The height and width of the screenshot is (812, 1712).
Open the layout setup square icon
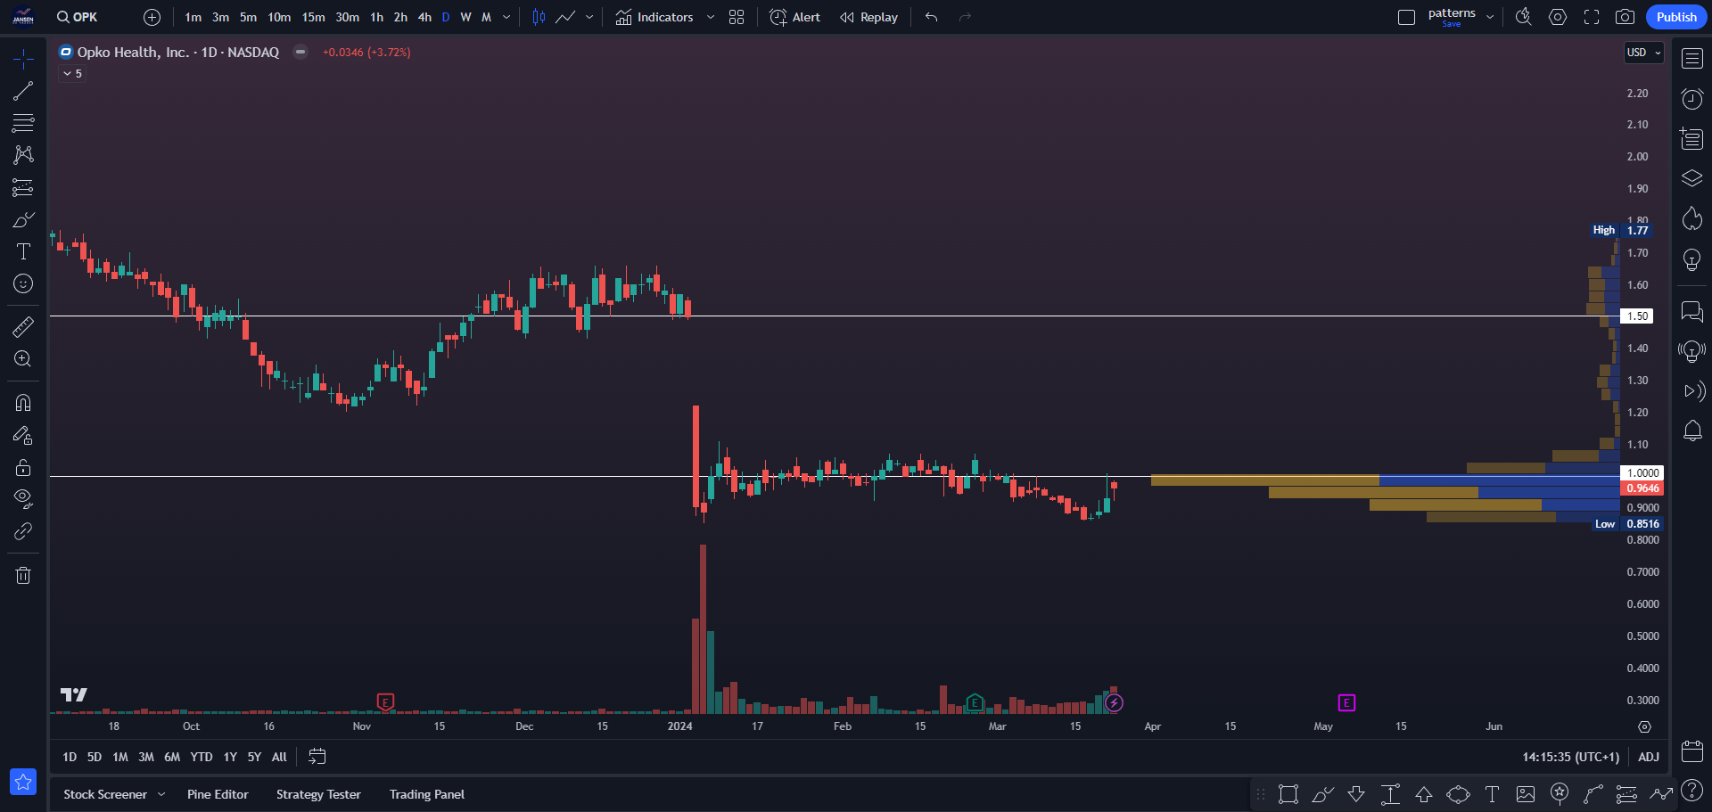(x=1407, y=17)
